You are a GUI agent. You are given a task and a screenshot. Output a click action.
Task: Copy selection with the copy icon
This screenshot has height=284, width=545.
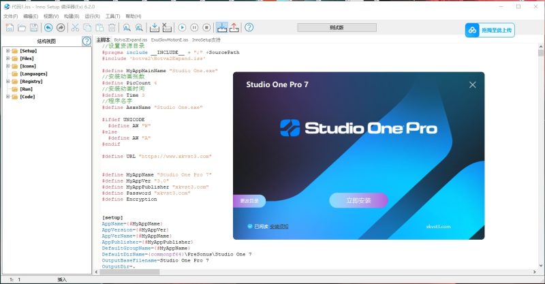click(x=87, y=27)
